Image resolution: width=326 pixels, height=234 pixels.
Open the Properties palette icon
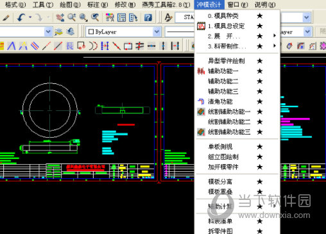coord(110,17)
